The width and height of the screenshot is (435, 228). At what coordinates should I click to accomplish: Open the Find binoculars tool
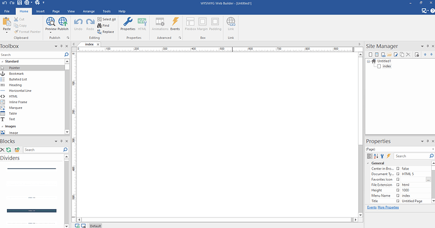(103, 25)
